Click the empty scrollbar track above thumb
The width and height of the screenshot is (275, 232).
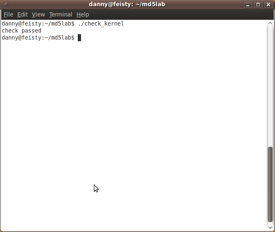[x=270, y=86]
